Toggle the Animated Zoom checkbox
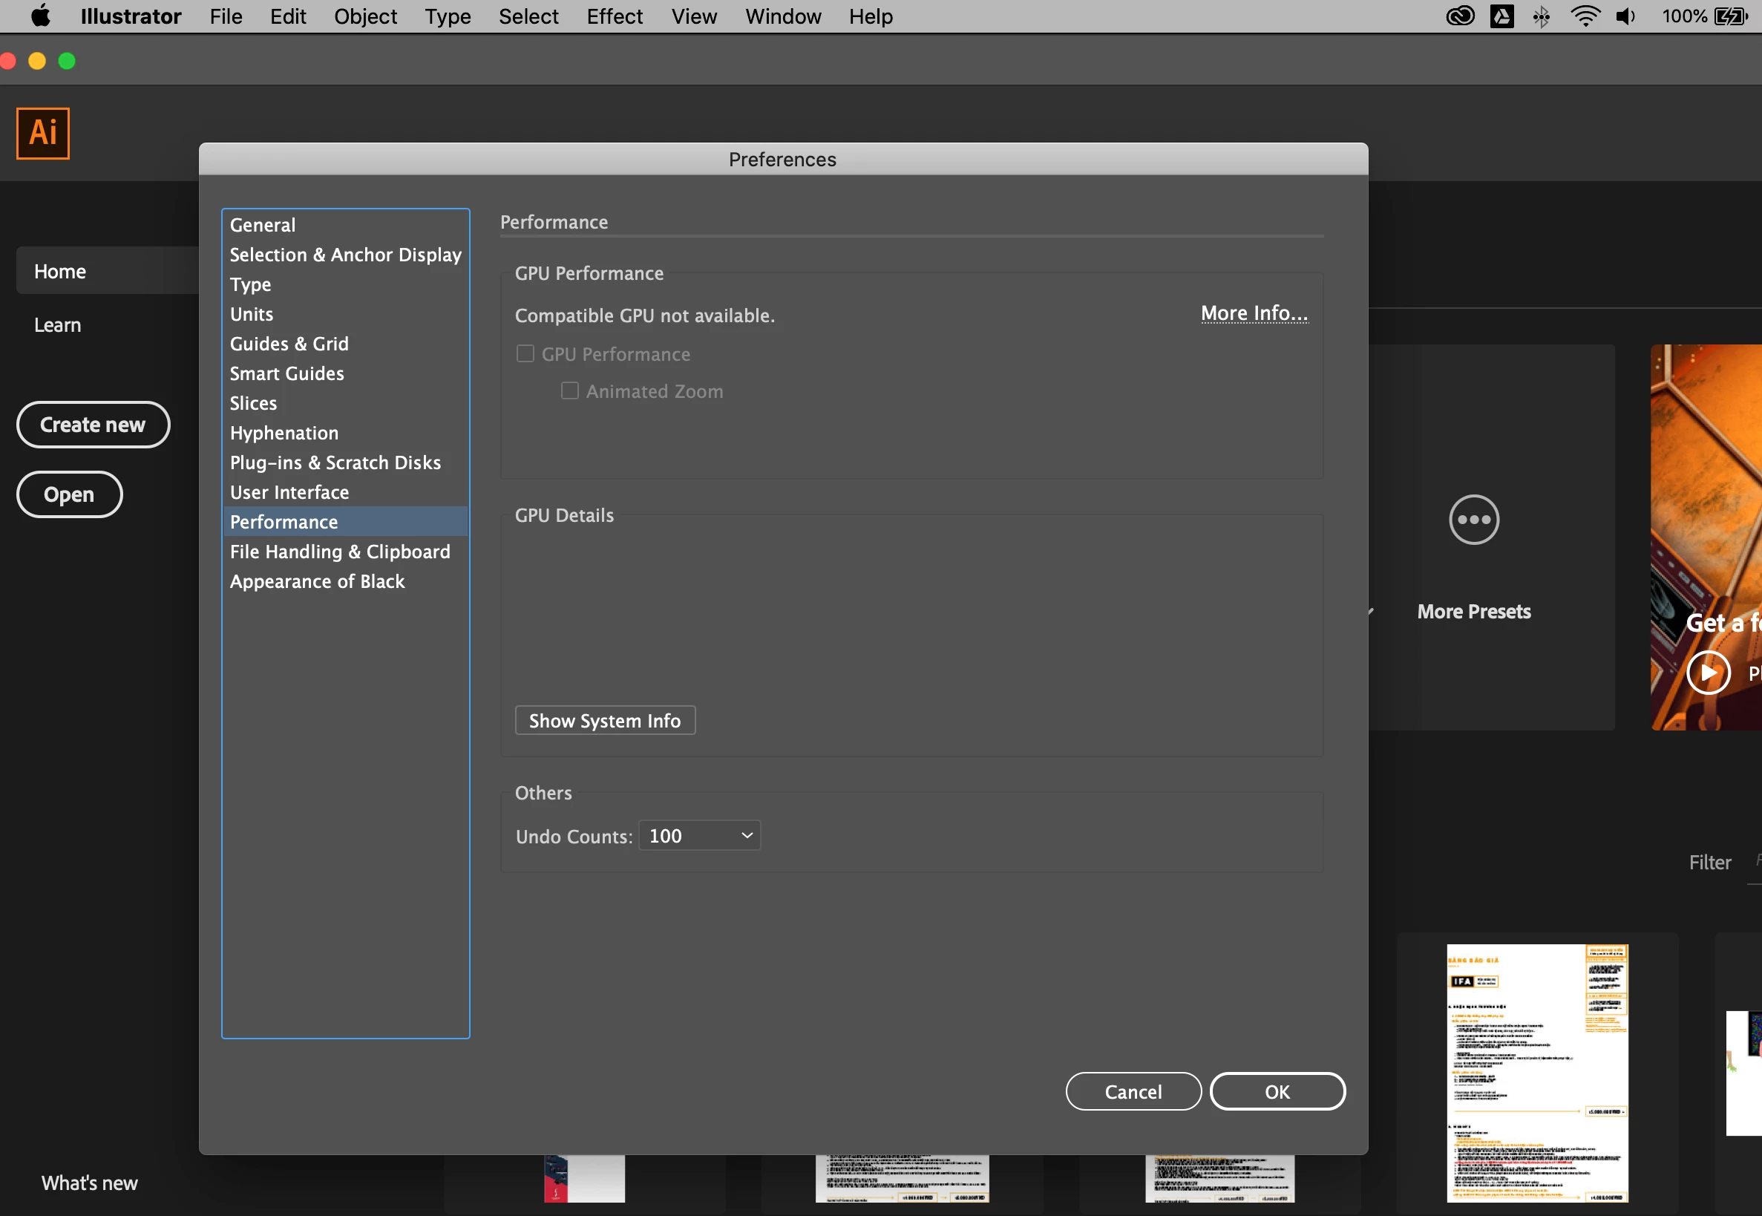The image size is (1762, 1216). (569, 390)
